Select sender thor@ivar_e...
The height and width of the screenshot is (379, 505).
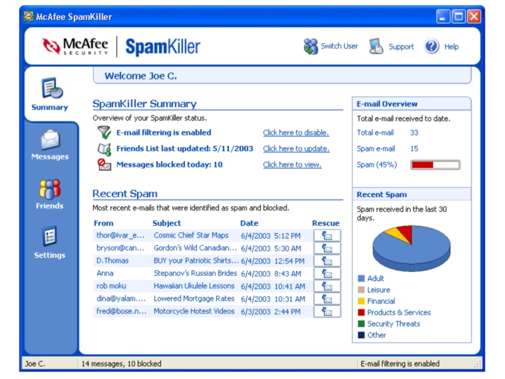coord(121,236)
